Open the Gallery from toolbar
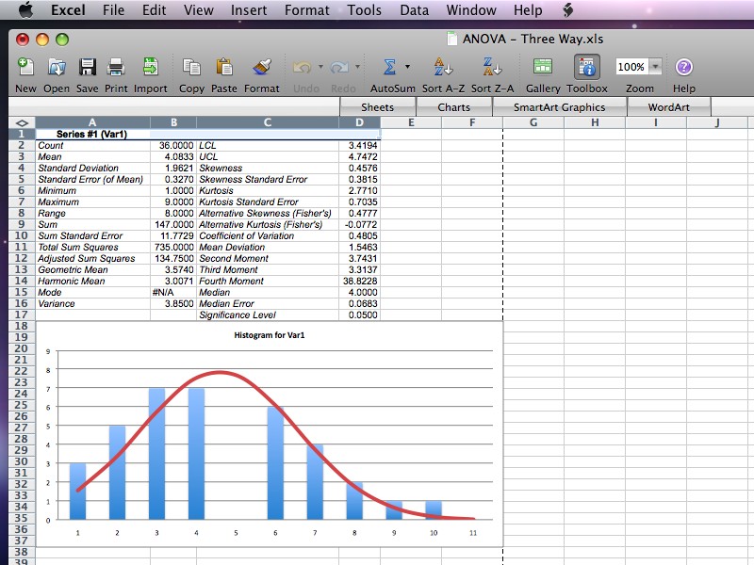 pyautogui.click(x=543, y=68)
